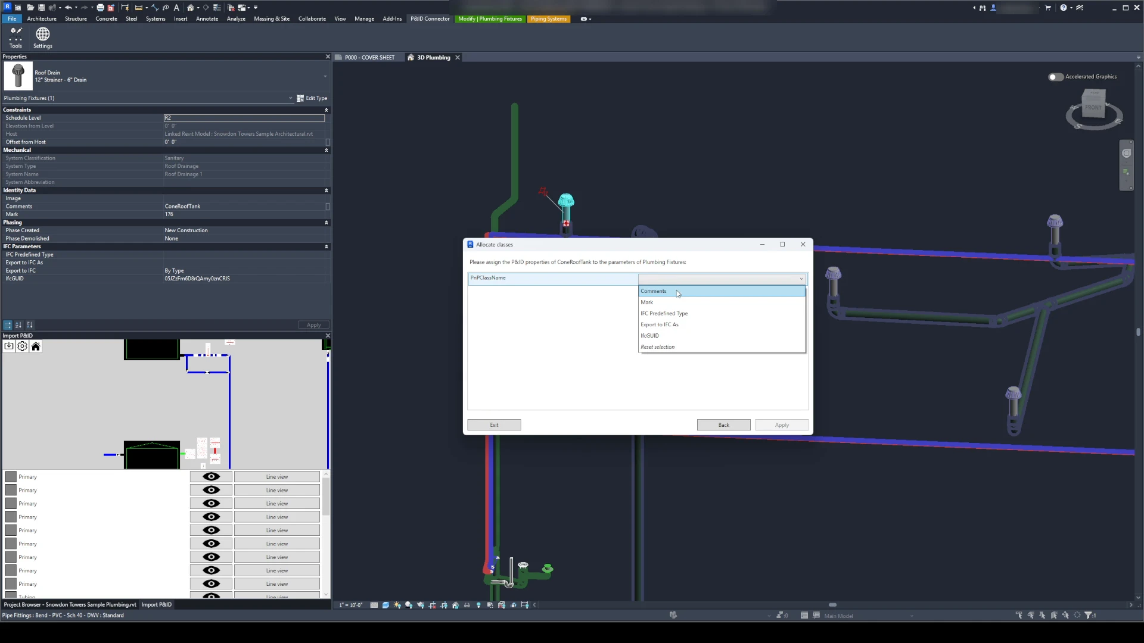Click the Import P&ID home icon
1144x643 pixels.
coord(36,347)
